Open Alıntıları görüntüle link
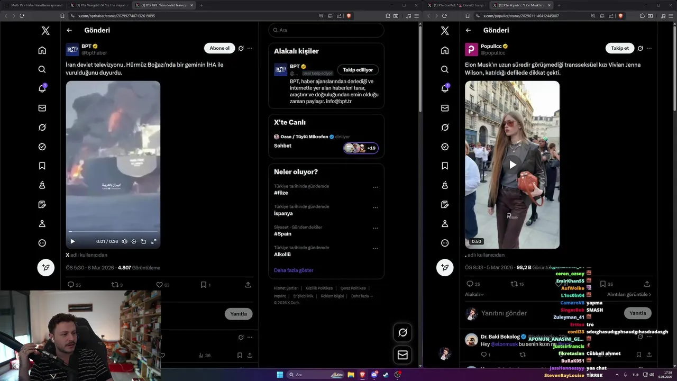 pyautogui.click(x=629, y=294)
